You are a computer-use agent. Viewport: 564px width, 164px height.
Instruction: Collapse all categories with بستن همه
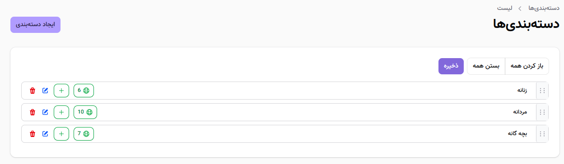pos(486,66)
